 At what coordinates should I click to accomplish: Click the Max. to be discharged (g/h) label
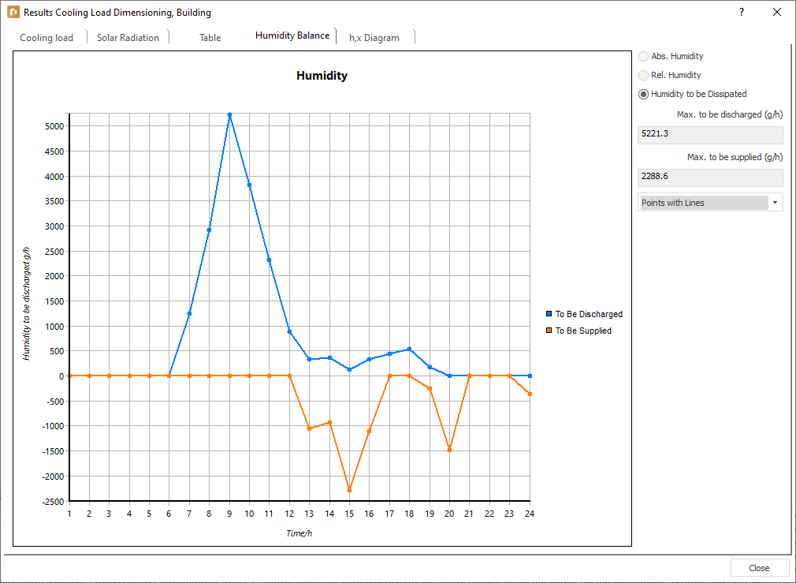click(730, 115)
